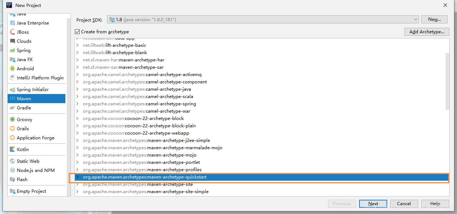The image size is (457, 214).
Task: Click the Spring Initializr icon
Action: click(12, 89)
